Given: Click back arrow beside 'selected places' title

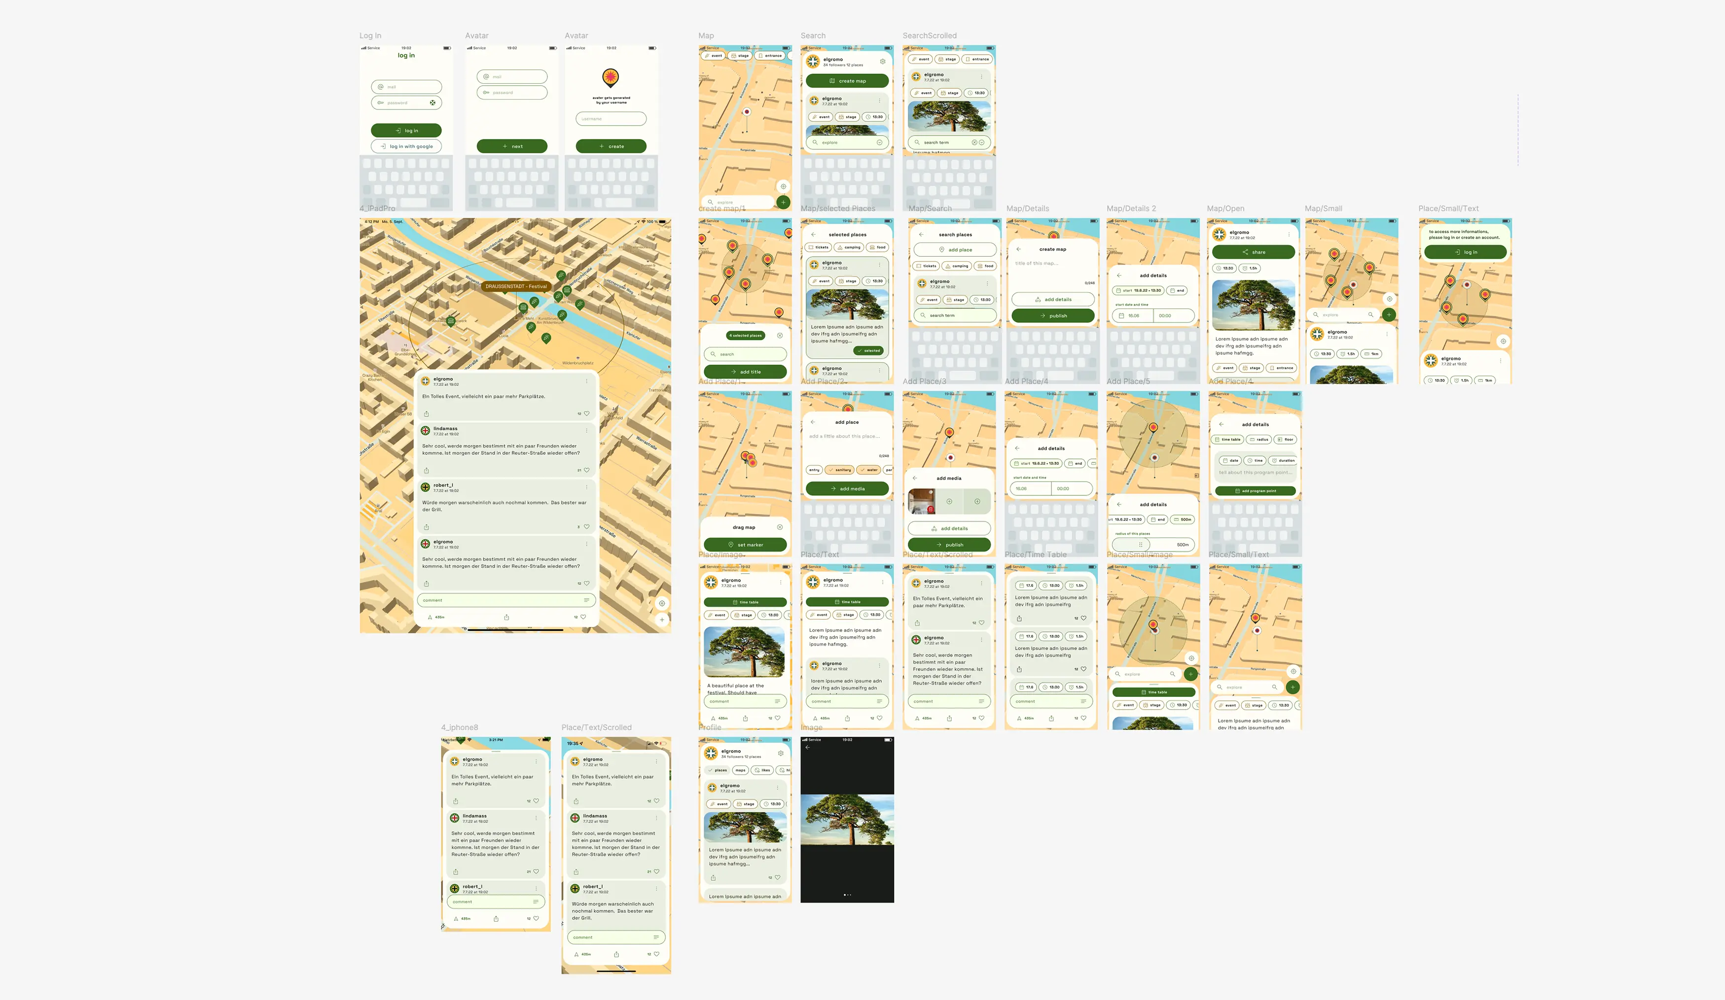Looking at the screenshot, I should [813, 235].
